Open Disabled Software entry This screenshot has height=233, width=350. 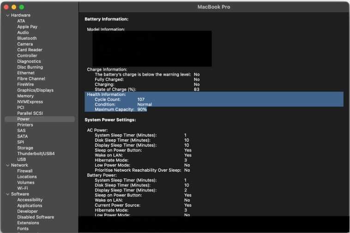pos(36,217)
